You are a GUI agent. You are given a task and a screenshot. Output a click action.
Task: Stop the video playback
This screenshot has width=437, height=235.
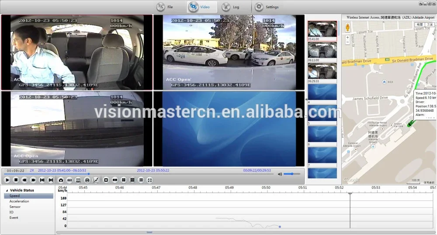click(16, 180)
